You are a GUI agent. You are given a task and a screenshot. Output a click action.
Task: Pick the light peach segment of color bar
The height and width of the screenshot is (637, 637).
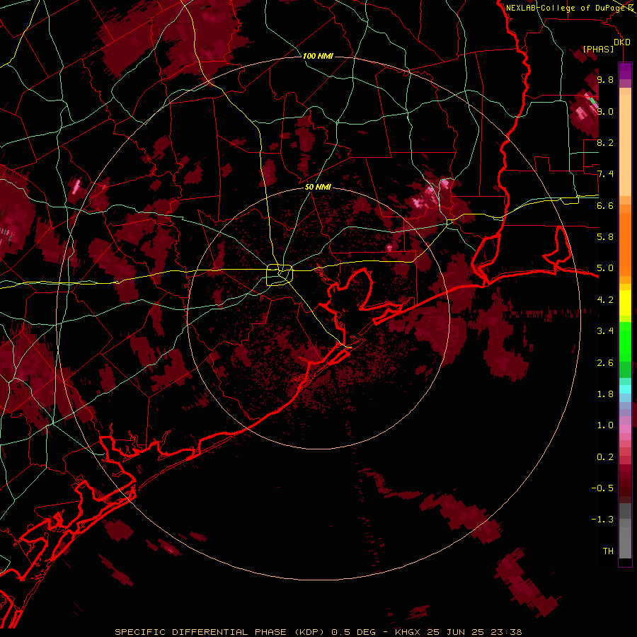625,147
